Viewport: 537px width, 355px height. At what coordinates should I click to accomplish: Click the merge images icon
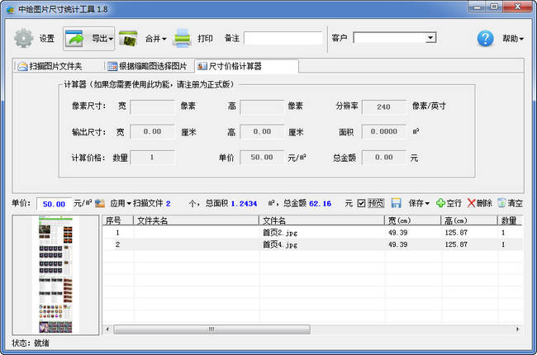tap(128, 39)
